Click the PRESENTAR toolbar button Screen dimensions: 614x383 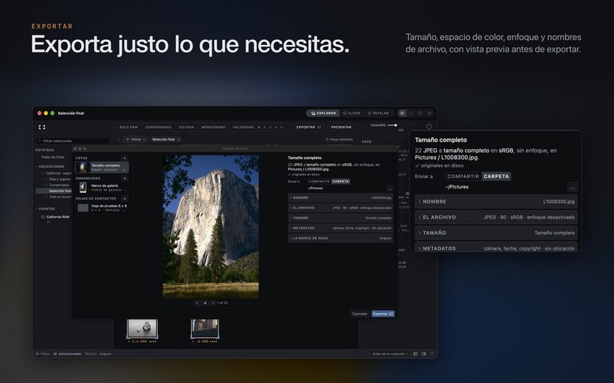coord(341,127)
